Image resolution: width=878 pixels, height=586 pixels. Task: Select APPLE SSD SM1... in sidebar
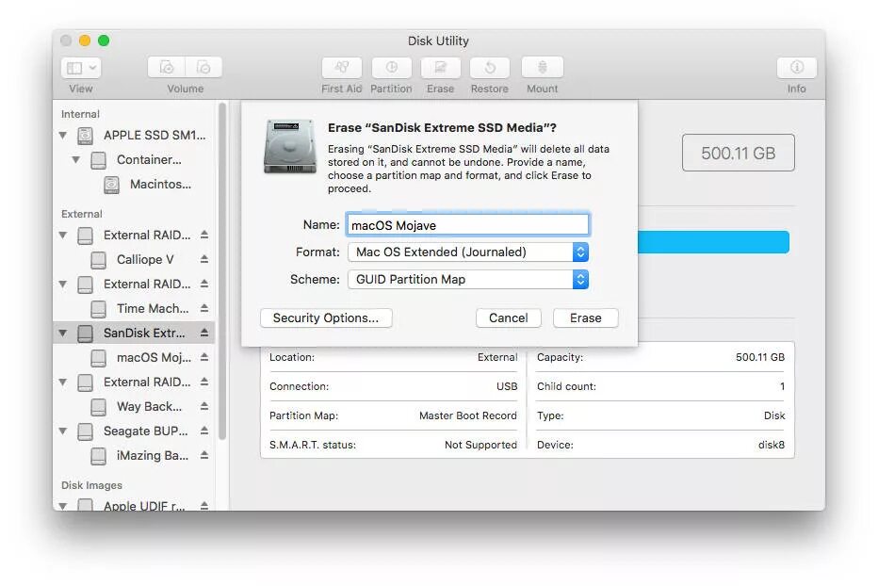click(x=154, y=135)
